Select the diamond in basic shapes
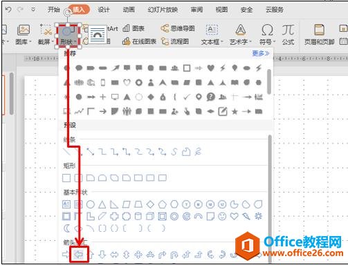 tap(150, 204)
